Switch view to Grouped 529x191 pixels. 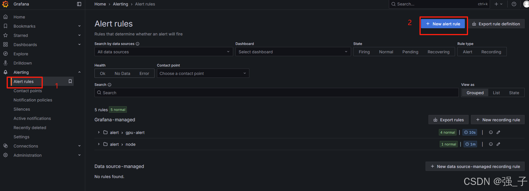pyautogui.click(x=475, y=93)
